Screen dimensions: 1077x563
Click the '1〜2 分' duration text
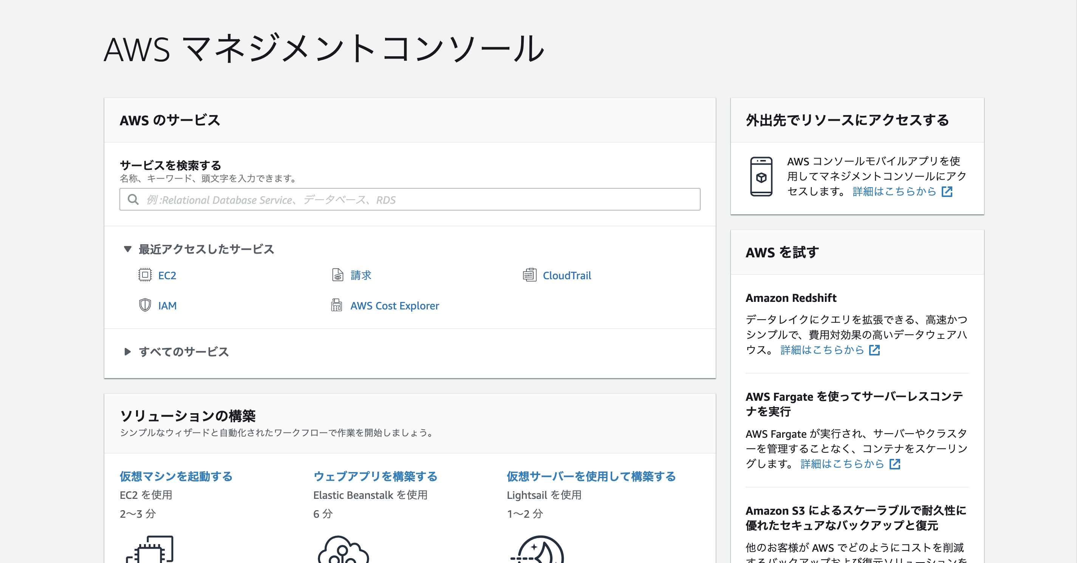click(x=525, y=514)
